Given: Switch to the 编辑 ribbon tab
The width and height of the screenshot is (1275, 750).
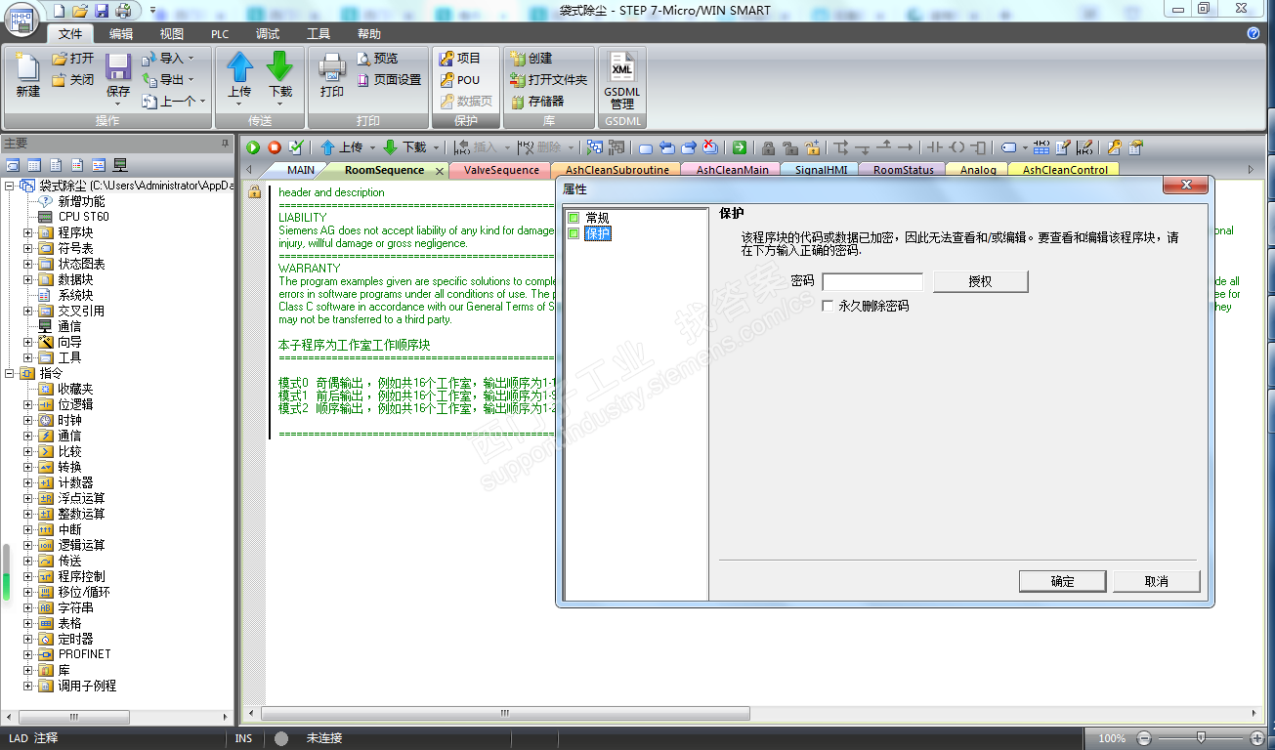Looking at the screenshot, I should 121,34.
